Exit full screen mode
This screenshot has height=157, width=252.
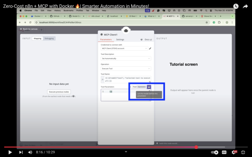[243, 152]
